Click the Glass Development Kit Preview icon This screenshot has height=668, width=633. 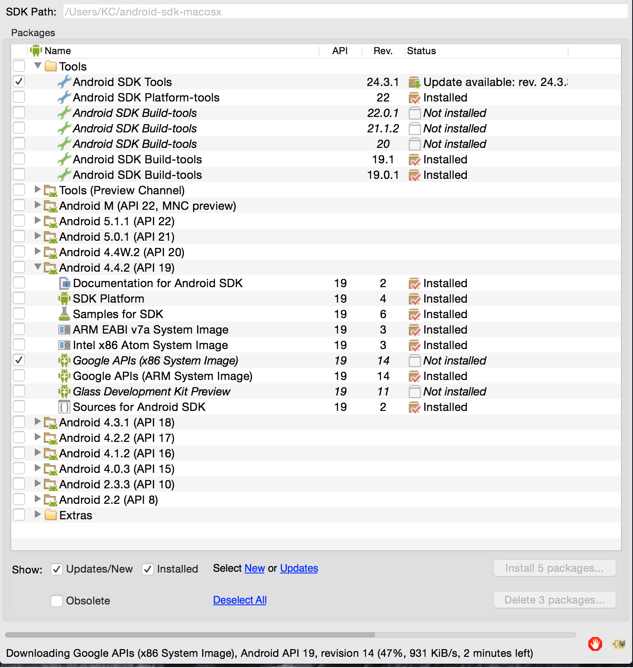pyautogui.click(x=64, y=392)
